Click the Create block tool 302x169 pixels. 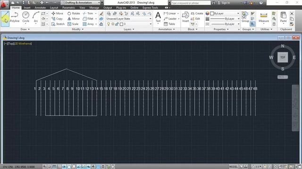[x=197, y=14]
